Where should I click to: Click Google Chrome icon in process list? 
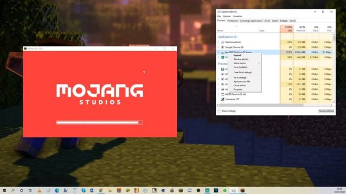pos(223,47)
